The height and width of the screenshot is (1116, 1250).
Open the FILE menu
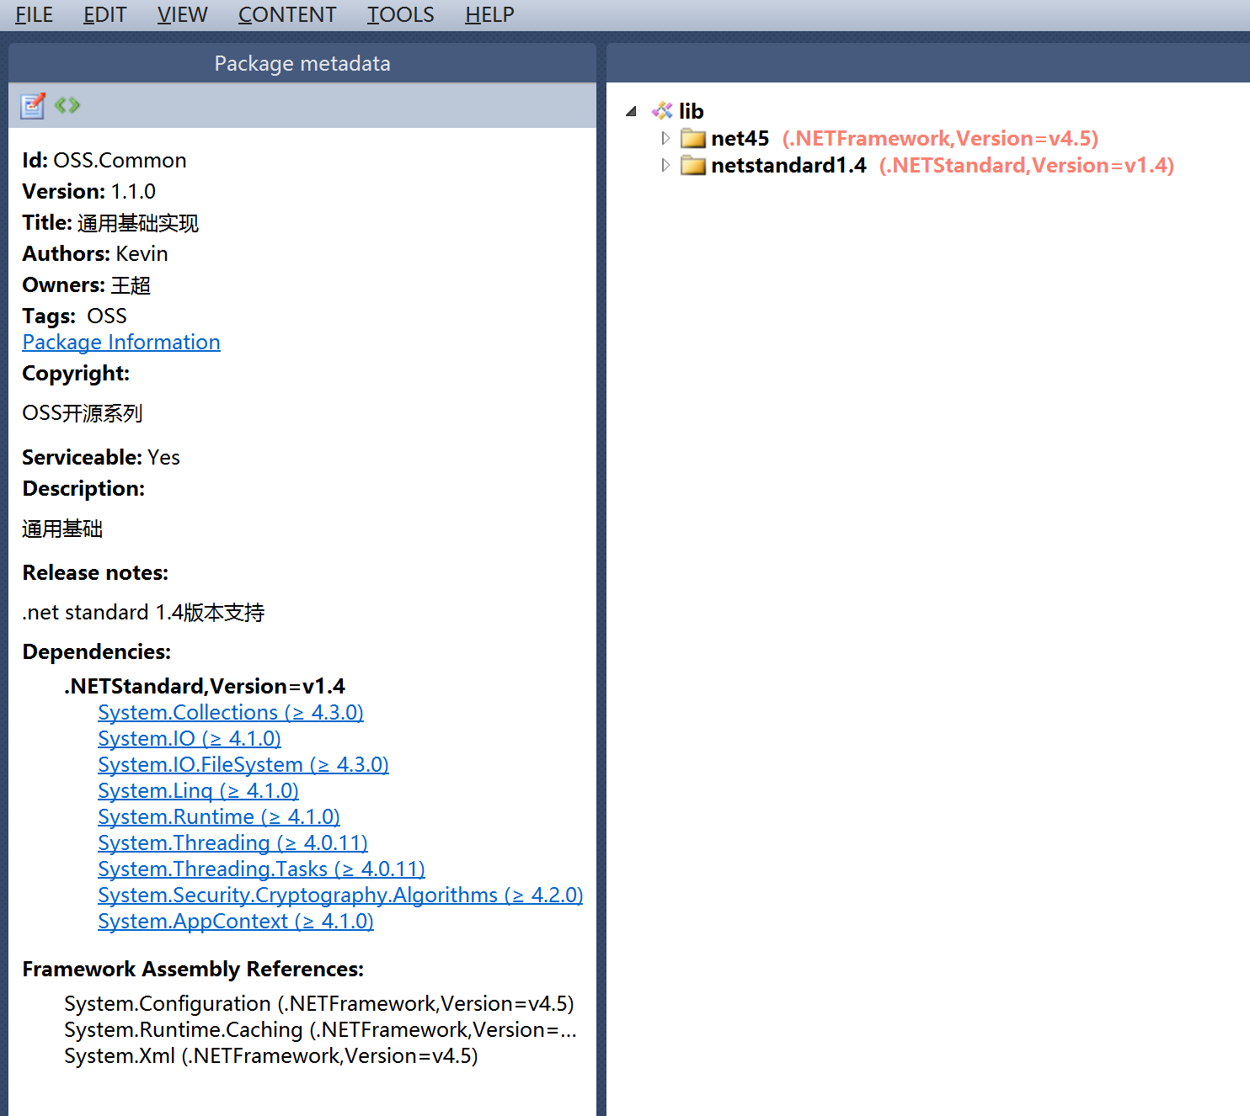[34, 15]
